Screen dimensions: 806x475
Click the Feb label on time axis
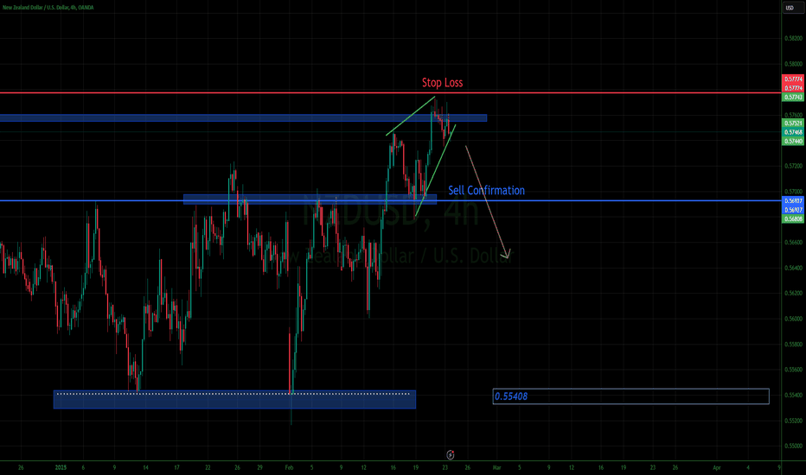(x=289, y=468)
